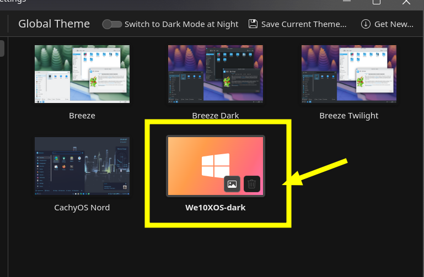The width and height of the screenshot is (424, 277).
Task: Click the CachyOS Nord label
Action: [x=82, y=208]
